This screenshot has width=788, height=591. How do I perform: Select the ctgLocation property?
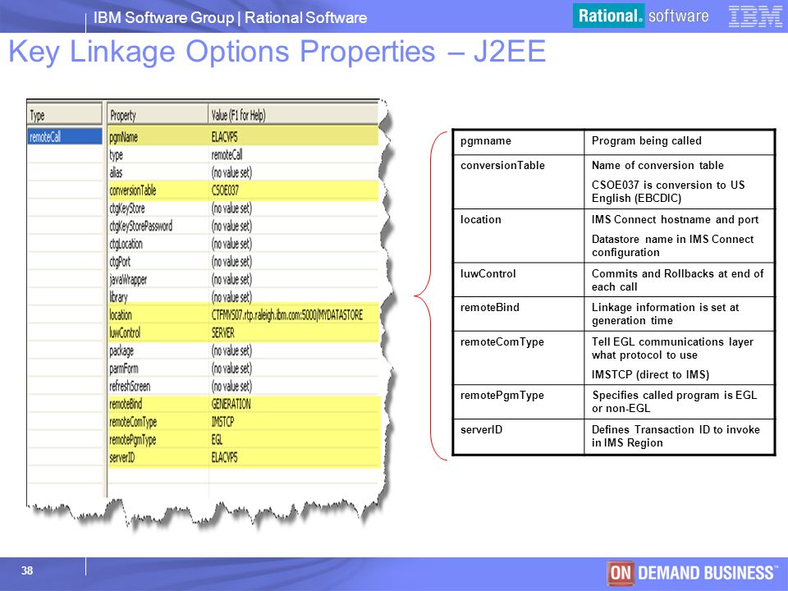tap(126, 244)
